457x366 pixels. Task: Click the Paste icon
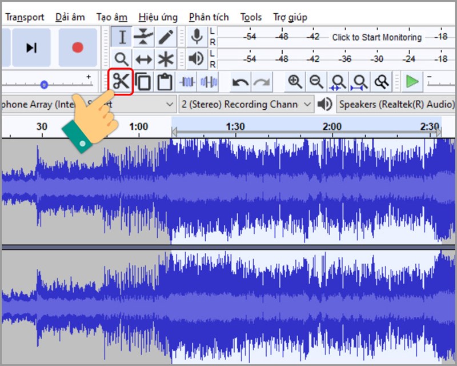pos(164,81)
